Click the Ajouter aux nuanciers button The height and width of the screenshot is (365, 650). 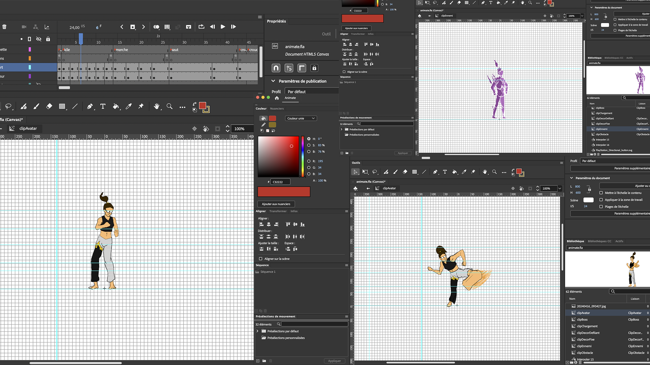(276, 204)
